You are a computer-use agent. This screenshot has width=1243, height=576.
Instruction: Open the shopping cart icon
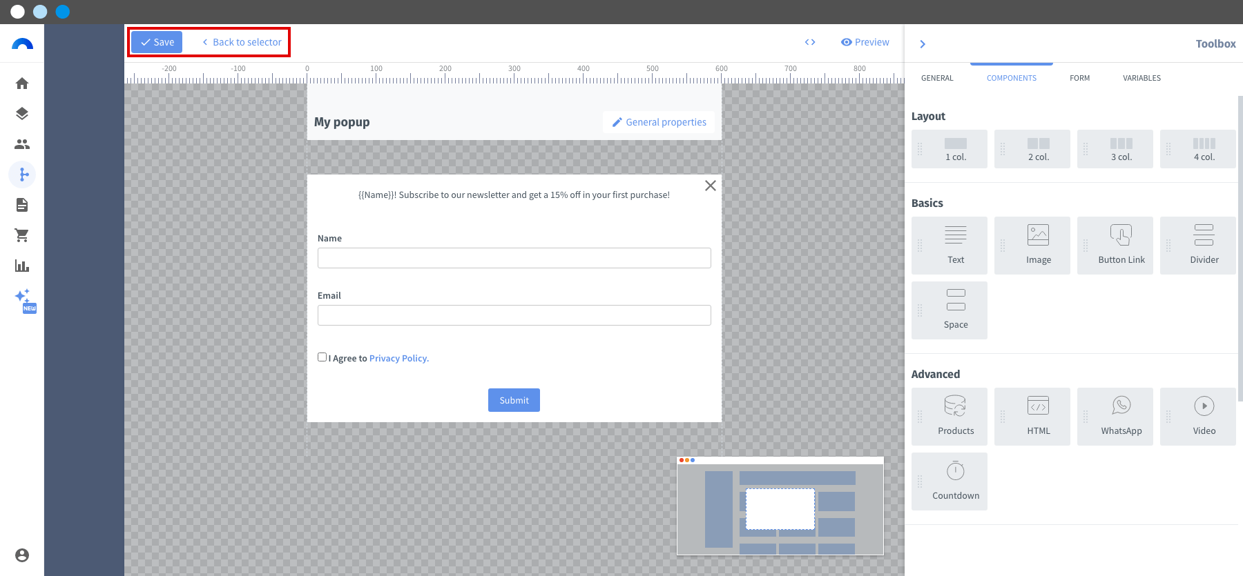22,235
